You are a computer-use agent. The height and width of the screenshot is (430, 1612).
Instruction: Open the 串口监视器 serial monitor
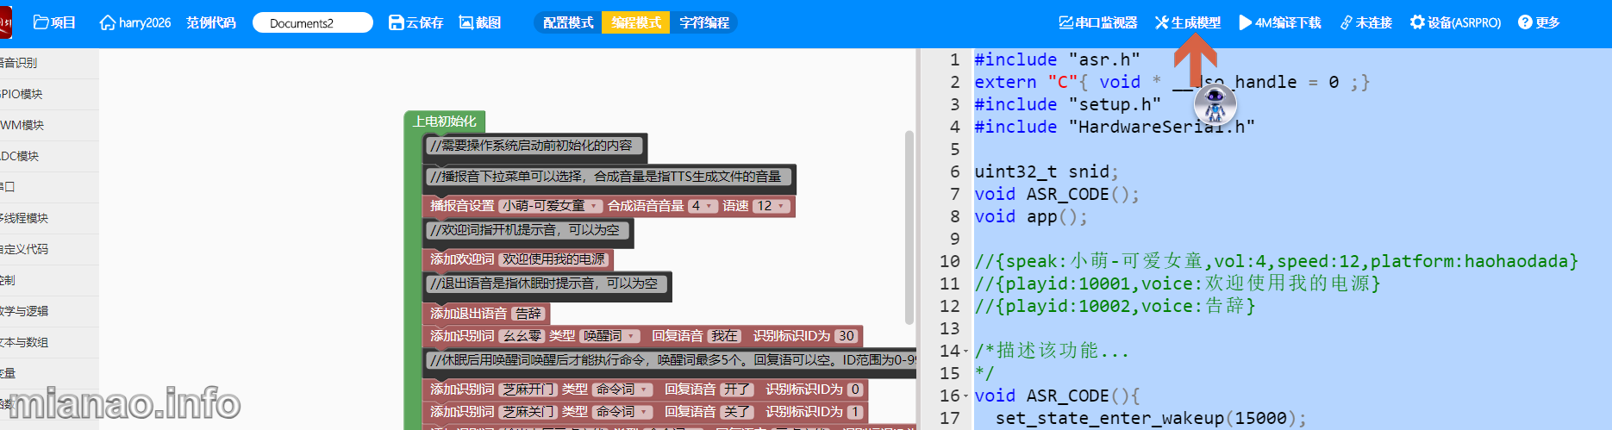[x=1098, y=22]
